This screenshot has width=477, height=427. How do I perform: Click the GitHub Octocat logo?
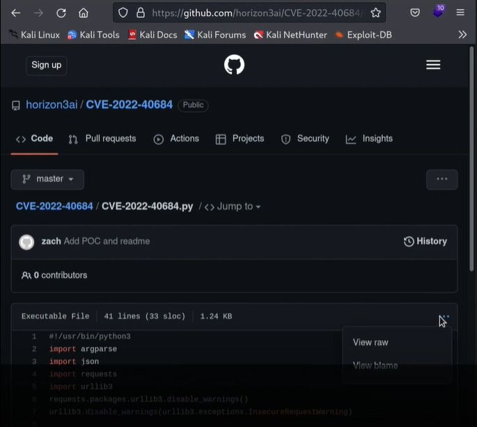pyautogui.click(x=234, y=65)
